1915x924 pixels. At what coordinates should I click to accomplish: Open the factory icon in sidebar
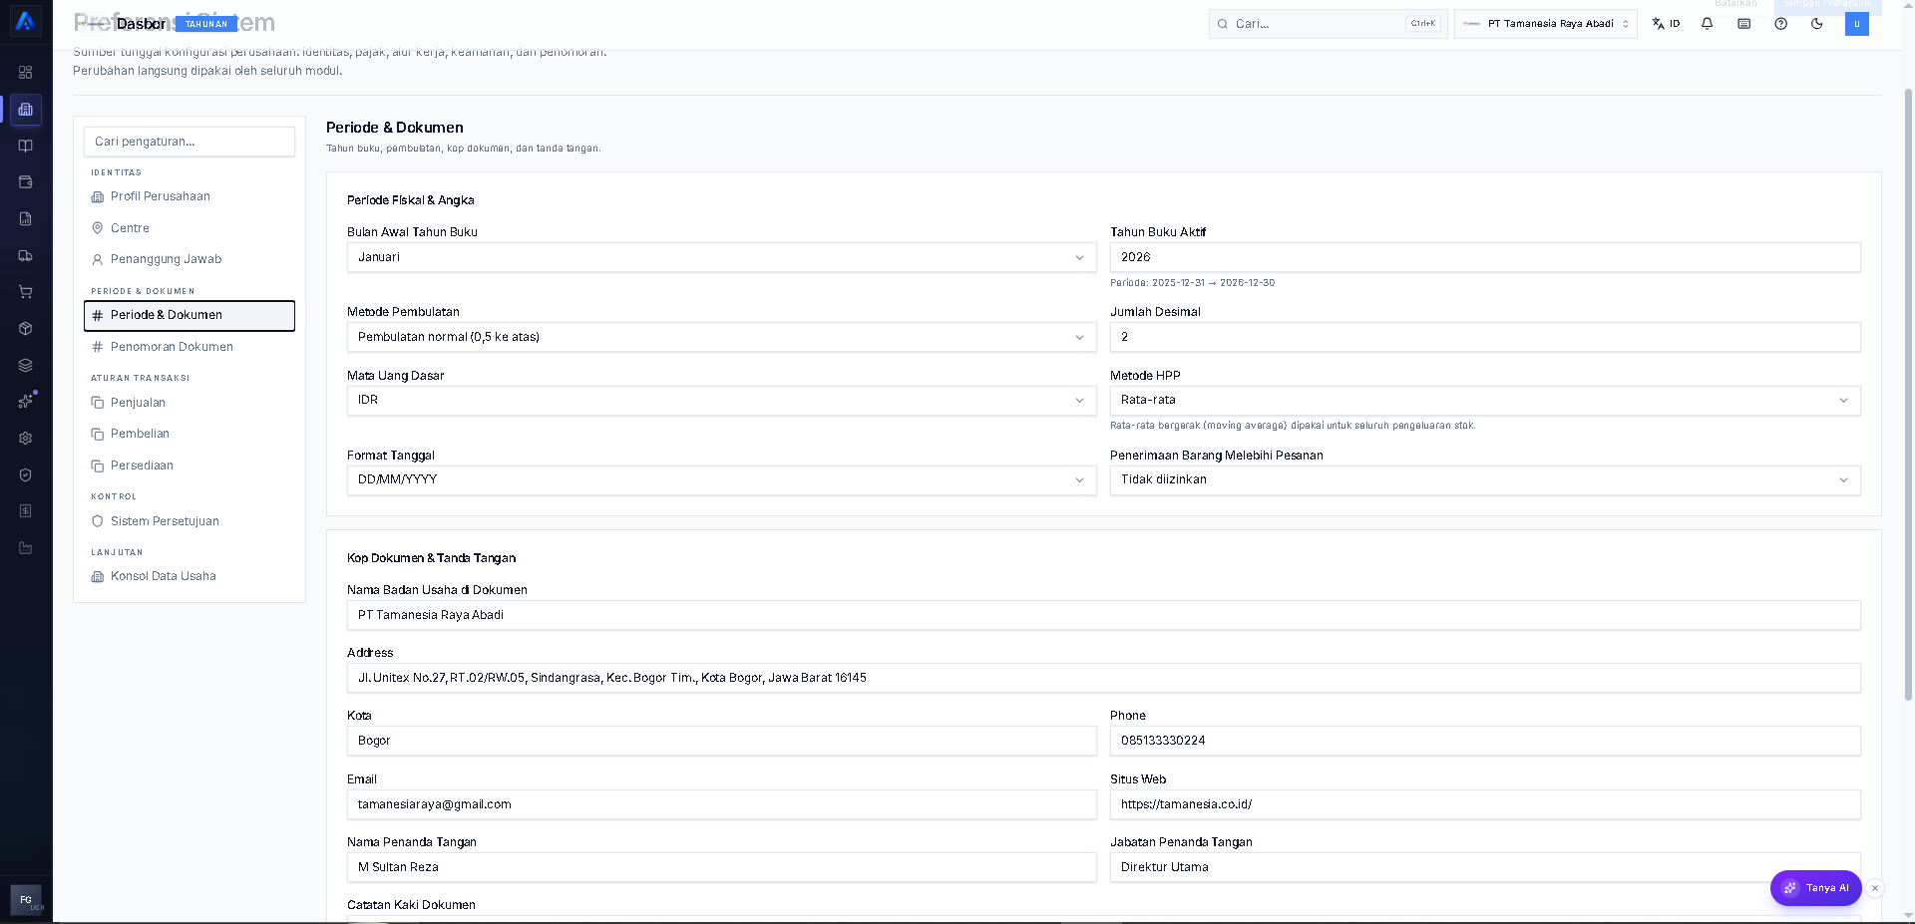point(26,547)
